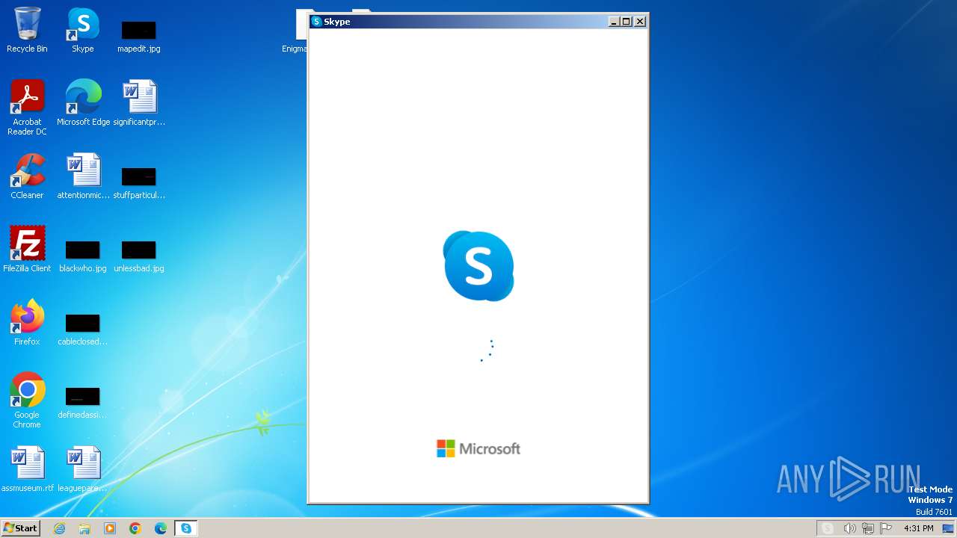Click the 4:31 PM clock
957x538 pixels.
tap(918, 528)
